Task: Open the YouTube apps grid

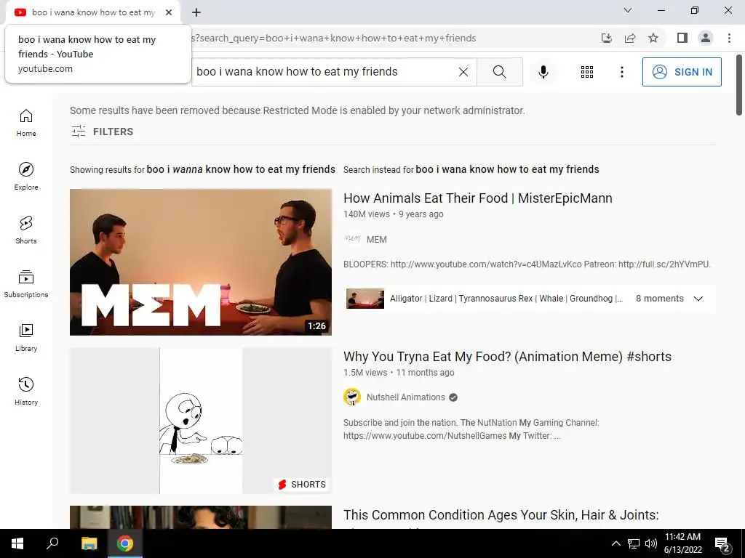Action: coord(587,72)
